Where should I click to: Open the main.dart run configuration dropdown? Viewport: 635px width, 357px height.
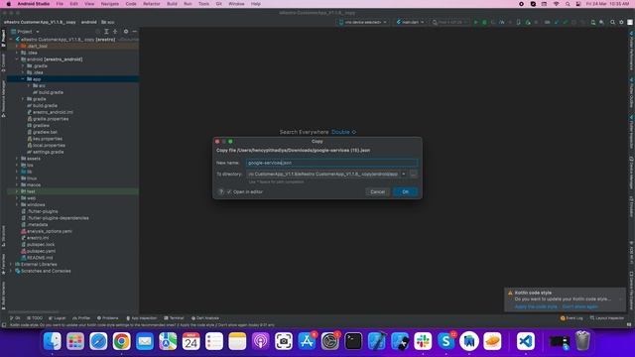pyautogui.click(x=410, y=22)
